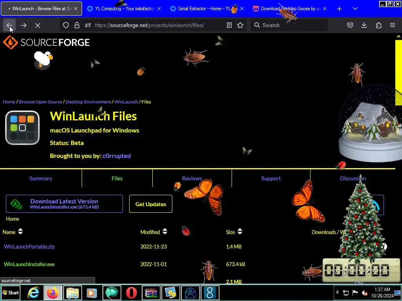Click inside the Firefox Search box
This screenshot has width=402, height=301.
(x=289, y=25)
